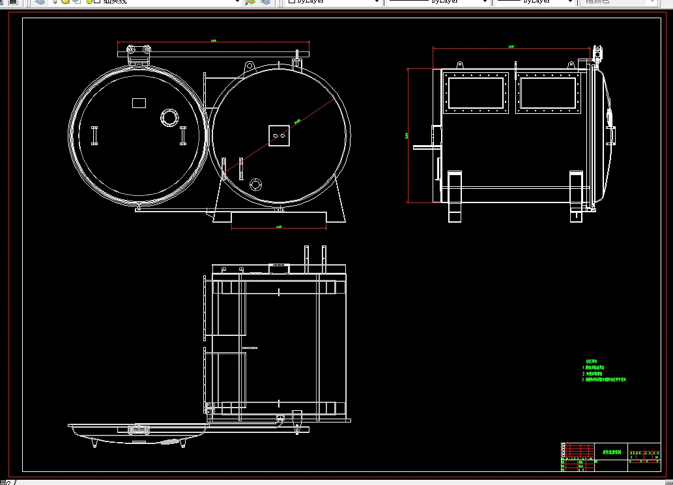Select the red diagonal diameter dimension line
The height and width of the screenshot is (485, 673).
pos(279,135)
